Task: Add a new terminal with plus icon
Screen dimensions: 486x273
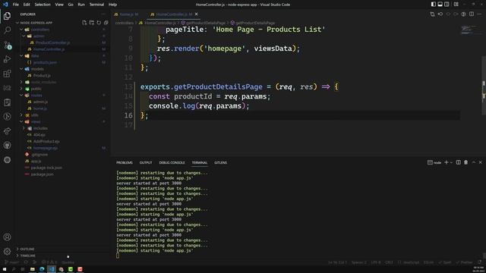Action: tap(447, 162)
